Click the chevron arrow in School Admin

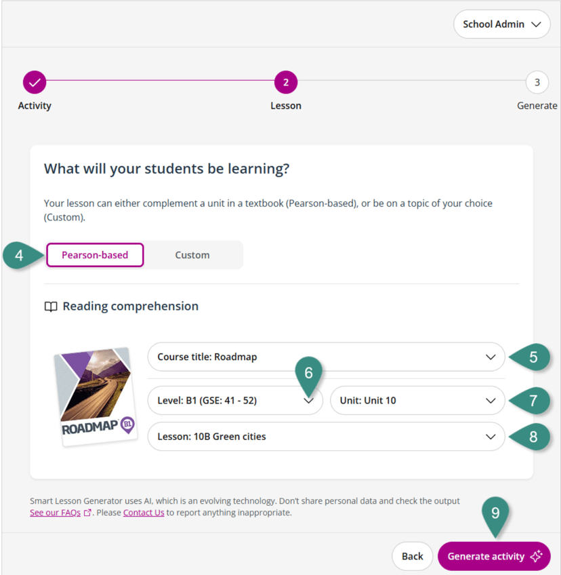537,24
